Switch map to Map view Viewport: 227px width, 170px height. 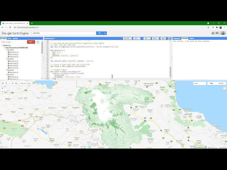pos(211,84)
